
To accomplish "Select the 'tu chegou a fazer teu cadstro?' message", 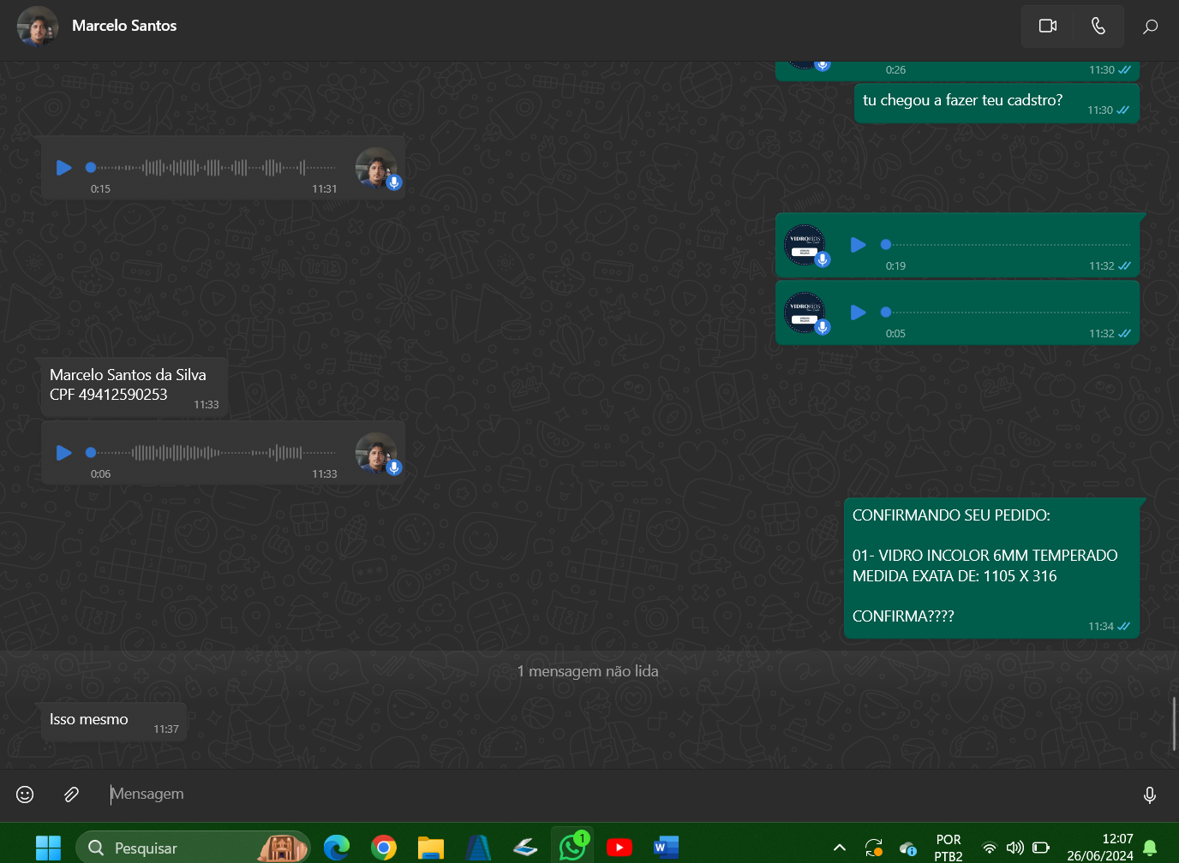I will tap(997, 103).
